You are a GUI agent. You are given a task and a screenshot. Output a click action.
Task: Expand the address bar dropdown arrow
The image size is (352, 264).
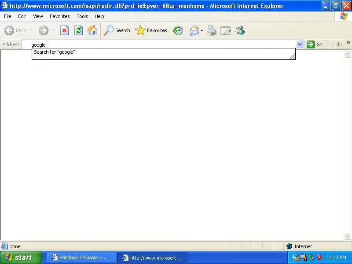pos(300,44)
